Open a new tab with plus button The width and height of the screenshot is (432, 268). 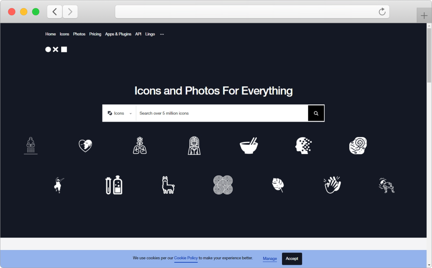click(424, 16)
